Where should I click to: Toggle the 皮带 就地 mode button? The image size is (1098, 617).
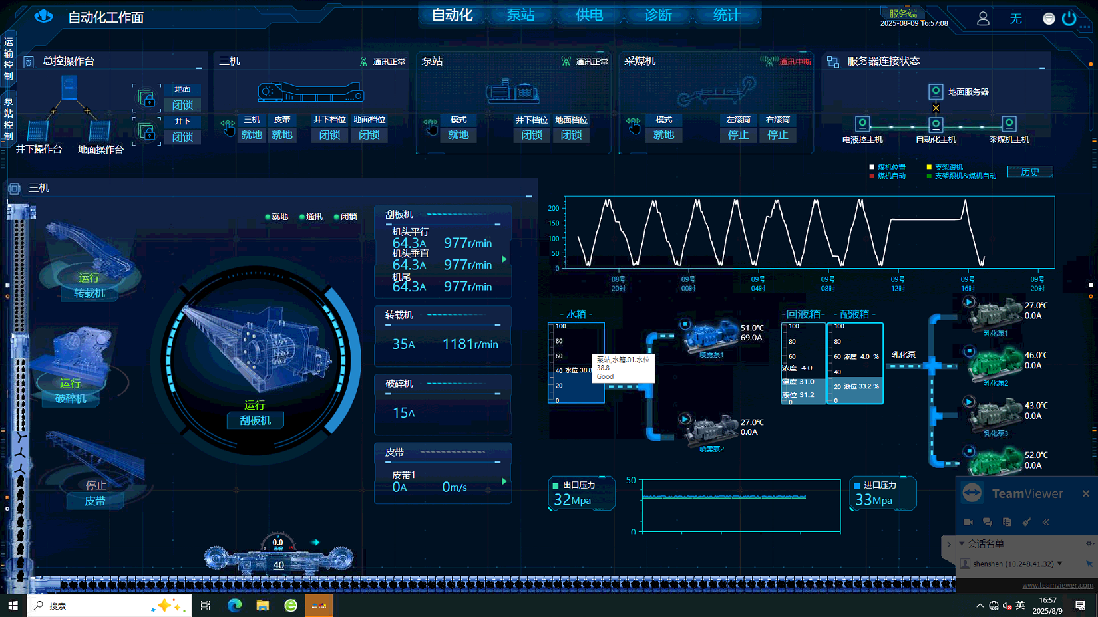282,135
